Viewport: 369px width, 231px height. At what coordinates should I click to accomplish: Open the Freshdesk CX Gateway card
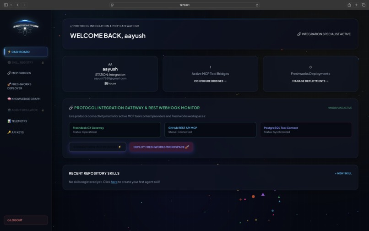pyautogui.click(x=115, y=130)
